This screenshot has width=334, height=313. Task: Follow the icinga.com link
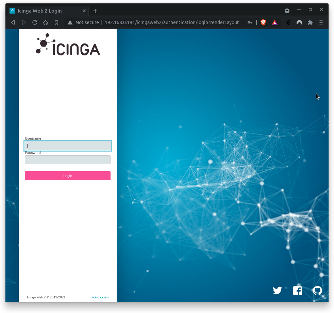tap(100, 297)
